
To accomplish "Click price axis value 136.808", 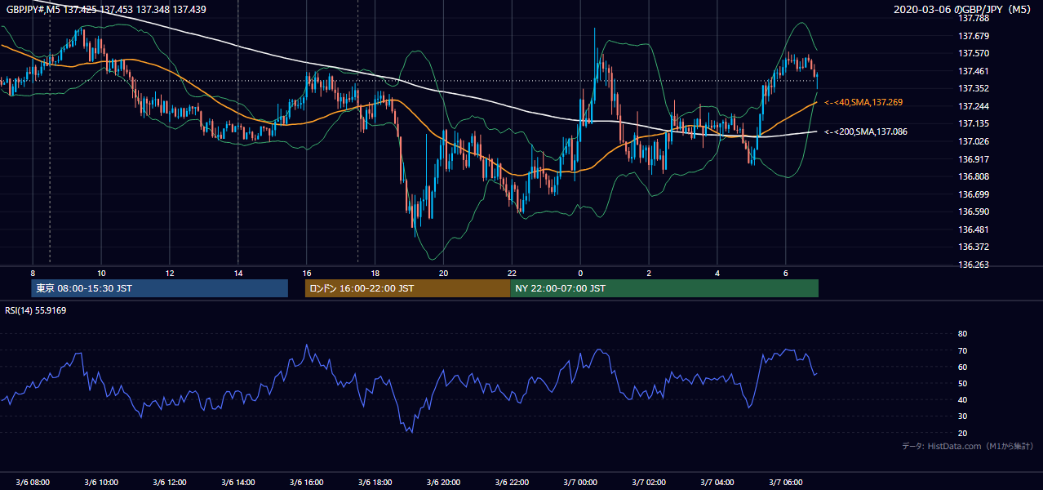I will coord(974,176).
